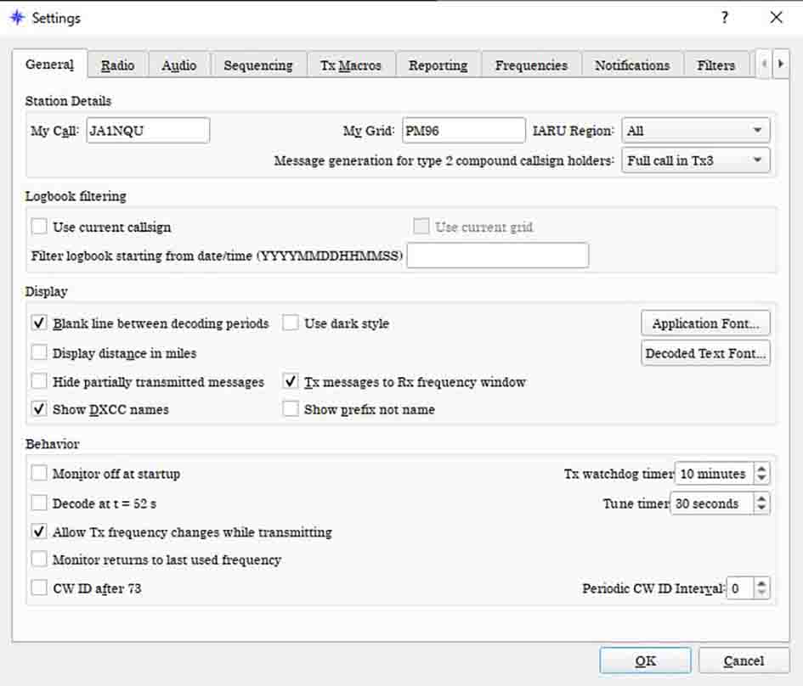The width and height of the screenshot is (803, 686).
Task: Enable Monitor off at startup
Action: click(39, 474)
